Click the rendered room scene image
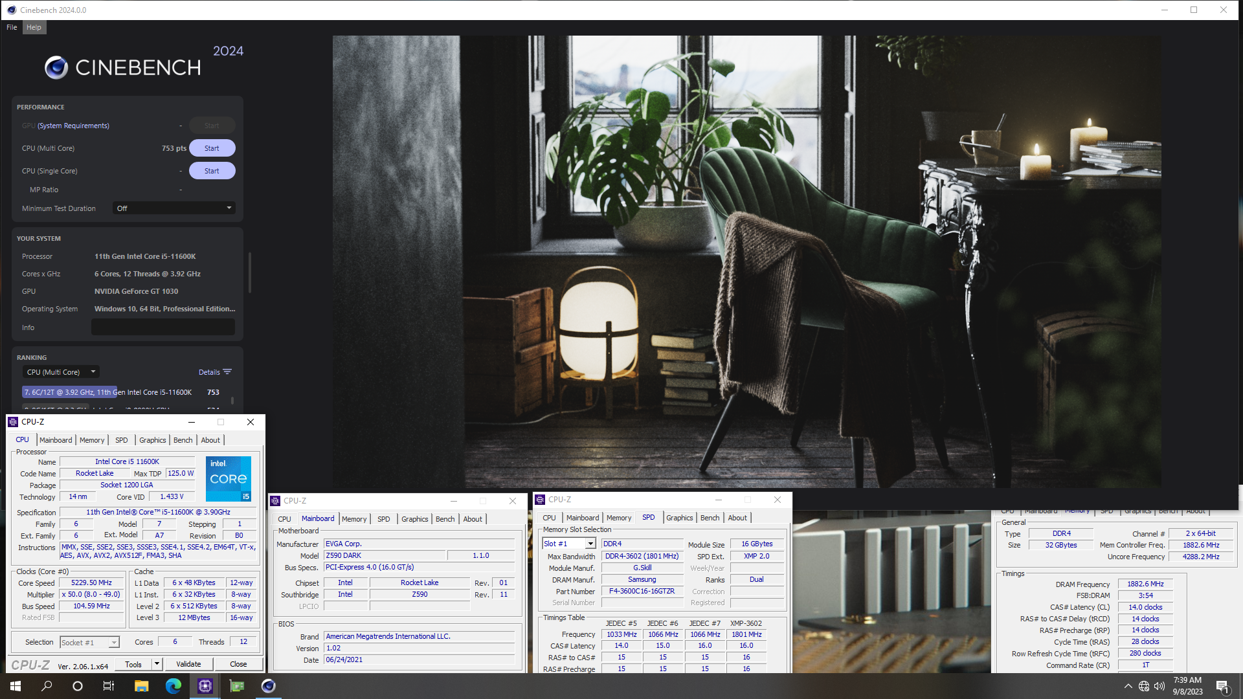The image size is (1243, 699). (746, 261)
